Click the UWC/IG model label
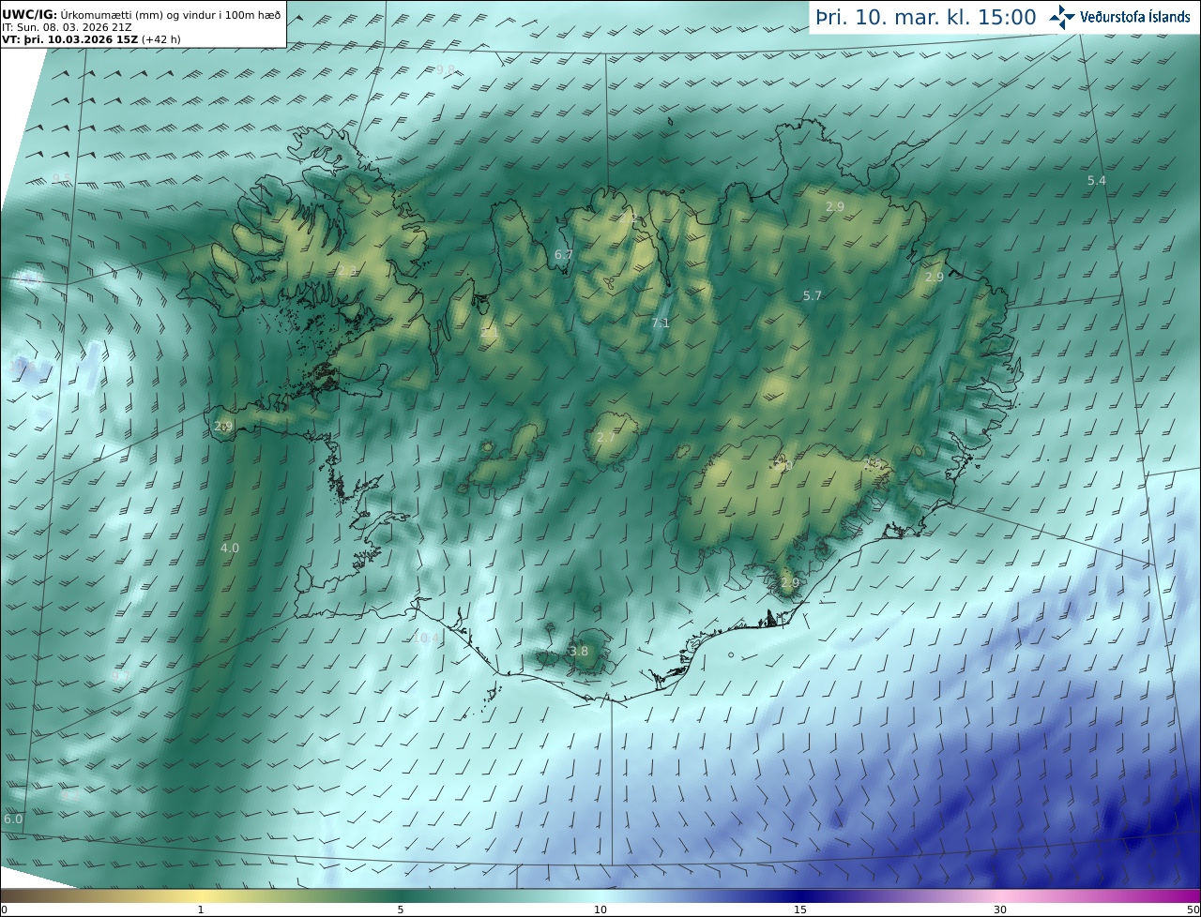The image size is (1201, 917). 29,15
